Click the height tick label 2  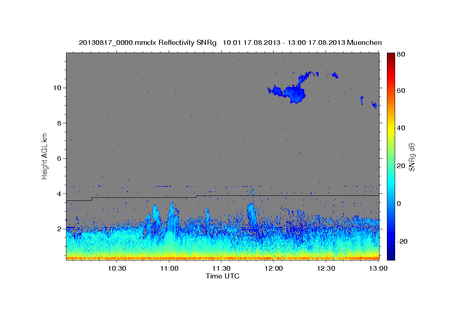pos(60,229)
